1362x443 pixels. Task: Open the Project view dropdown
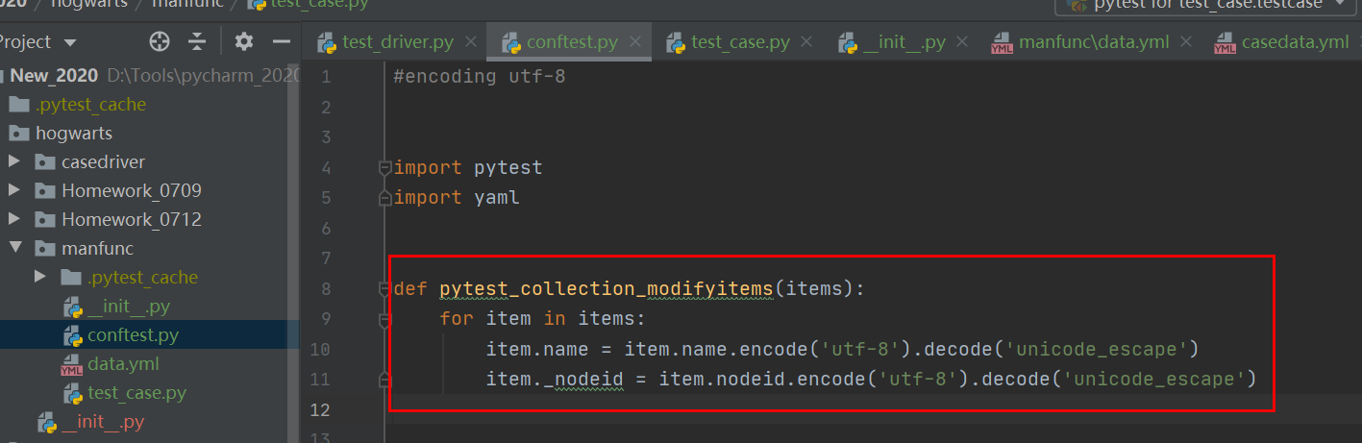click(x=69, y=42)
